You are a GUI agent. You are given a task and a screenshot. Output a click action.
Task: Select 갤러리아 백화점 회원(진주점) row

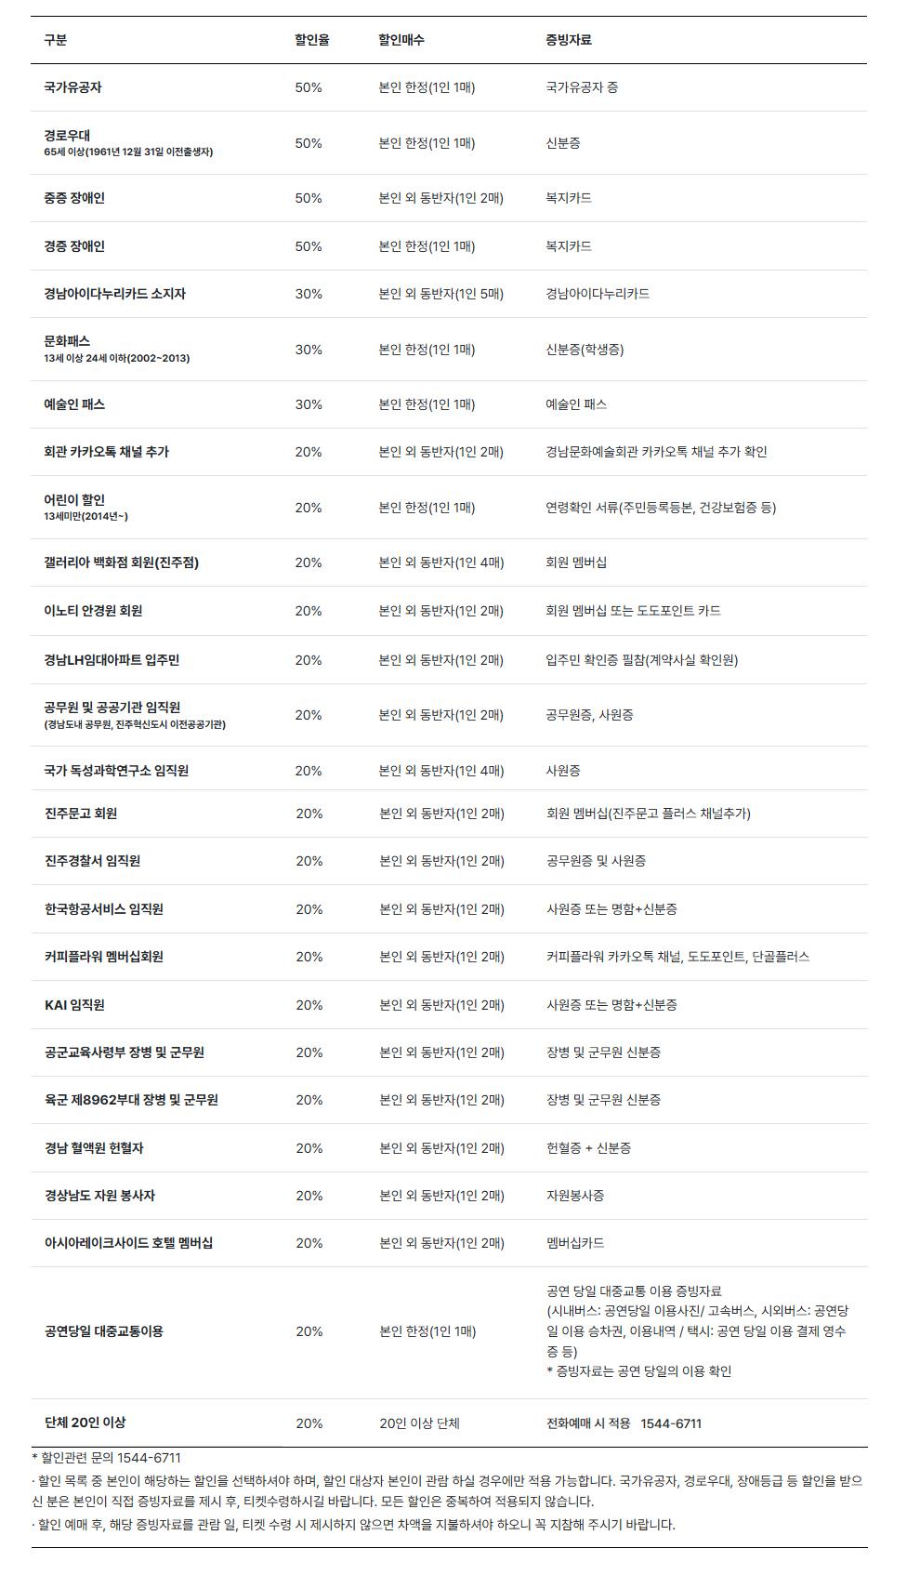click(449, 562)
